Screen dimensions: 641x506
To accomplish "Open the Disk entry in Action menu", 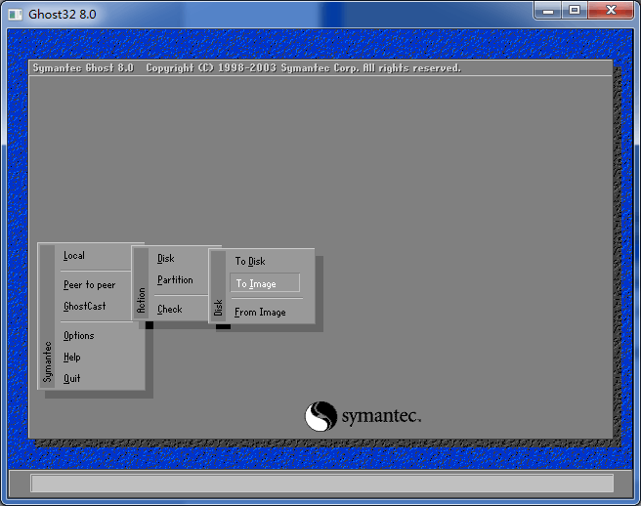I will tap(166, 258).
